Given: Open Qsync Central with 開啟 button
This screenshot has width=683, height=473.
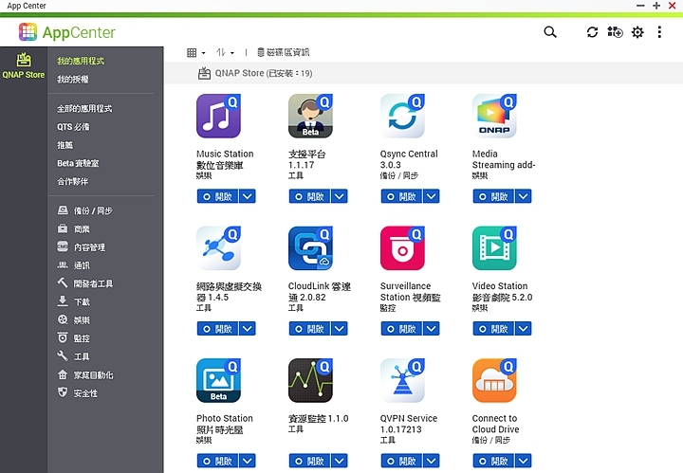Looking at the screenshot, I should pos(401,196).
